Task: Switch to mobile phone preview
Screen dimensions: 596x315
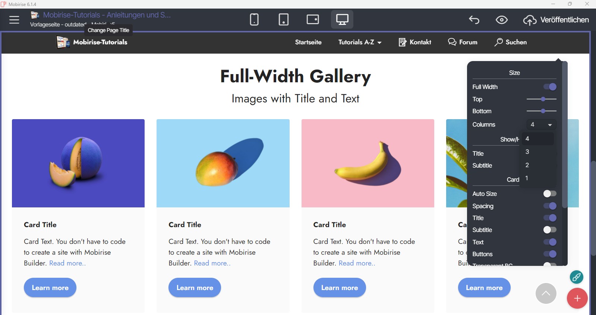Action: (x=254, y=19)
